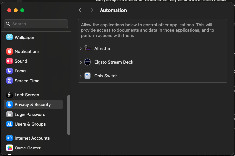Click the Wallpaper icon in sidebar
Viewport: 235px width, 156px height.
pyautogui.click(x=9, y=37)
